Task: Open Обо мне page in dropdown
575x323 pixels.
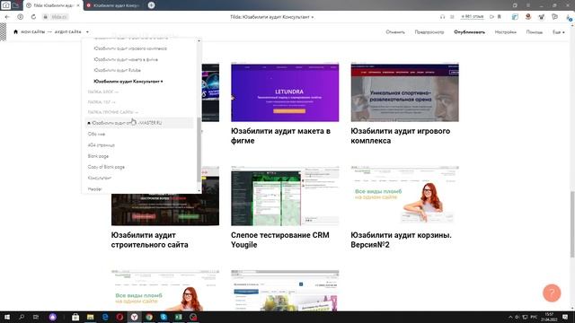Action: point(96,134)
